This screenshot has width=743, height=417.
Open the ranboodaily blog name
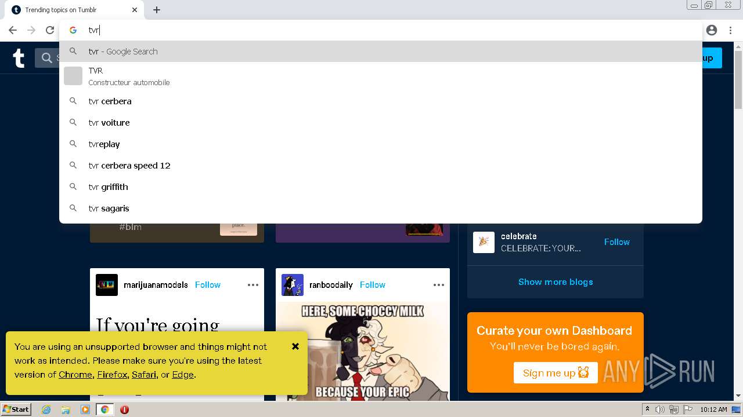coord(331,285)
